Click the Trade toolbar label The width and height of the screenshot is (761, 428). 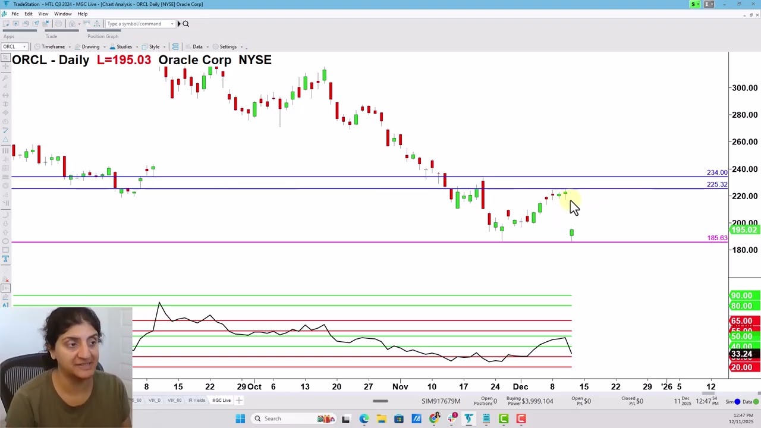[x=51, y=36]
